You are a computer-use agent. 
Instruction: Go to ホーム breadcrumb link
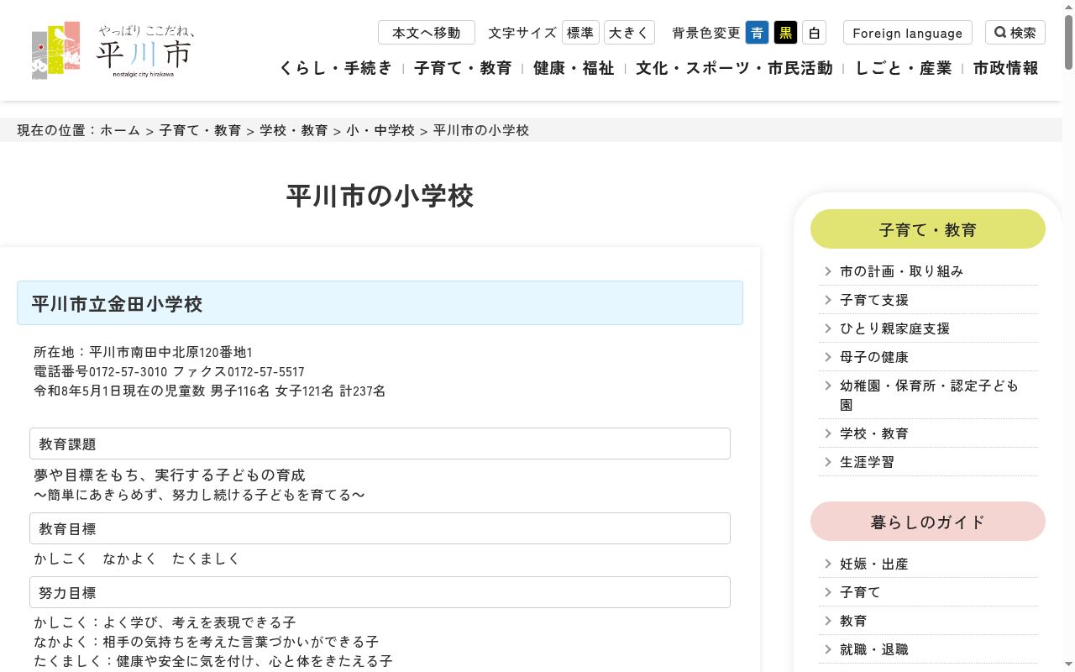(x=120, y=130)
